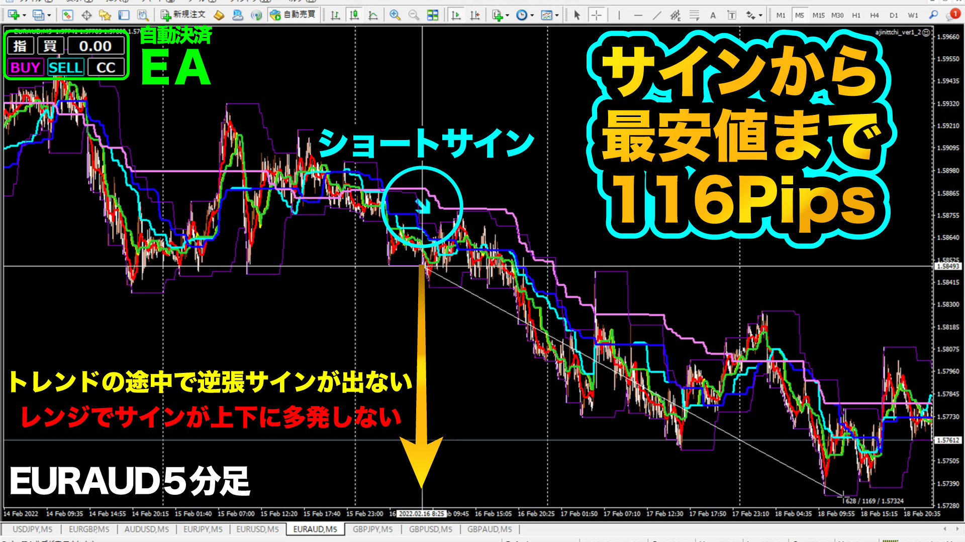Click the 0.00 lot size field

(x=95, y=46)
